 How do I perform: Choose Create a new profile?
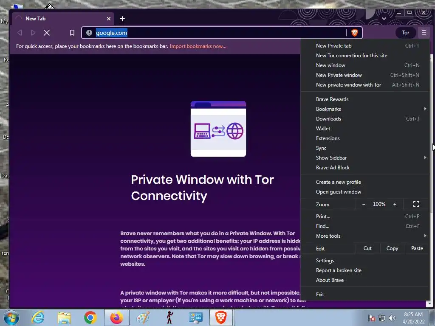point(365,182)
